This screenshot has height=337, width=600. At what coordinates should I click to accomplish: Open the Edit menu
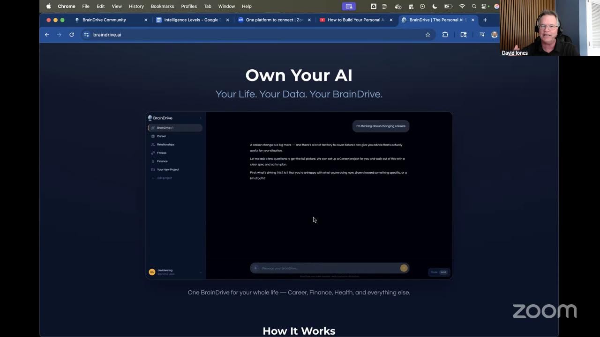coord(101,6)
